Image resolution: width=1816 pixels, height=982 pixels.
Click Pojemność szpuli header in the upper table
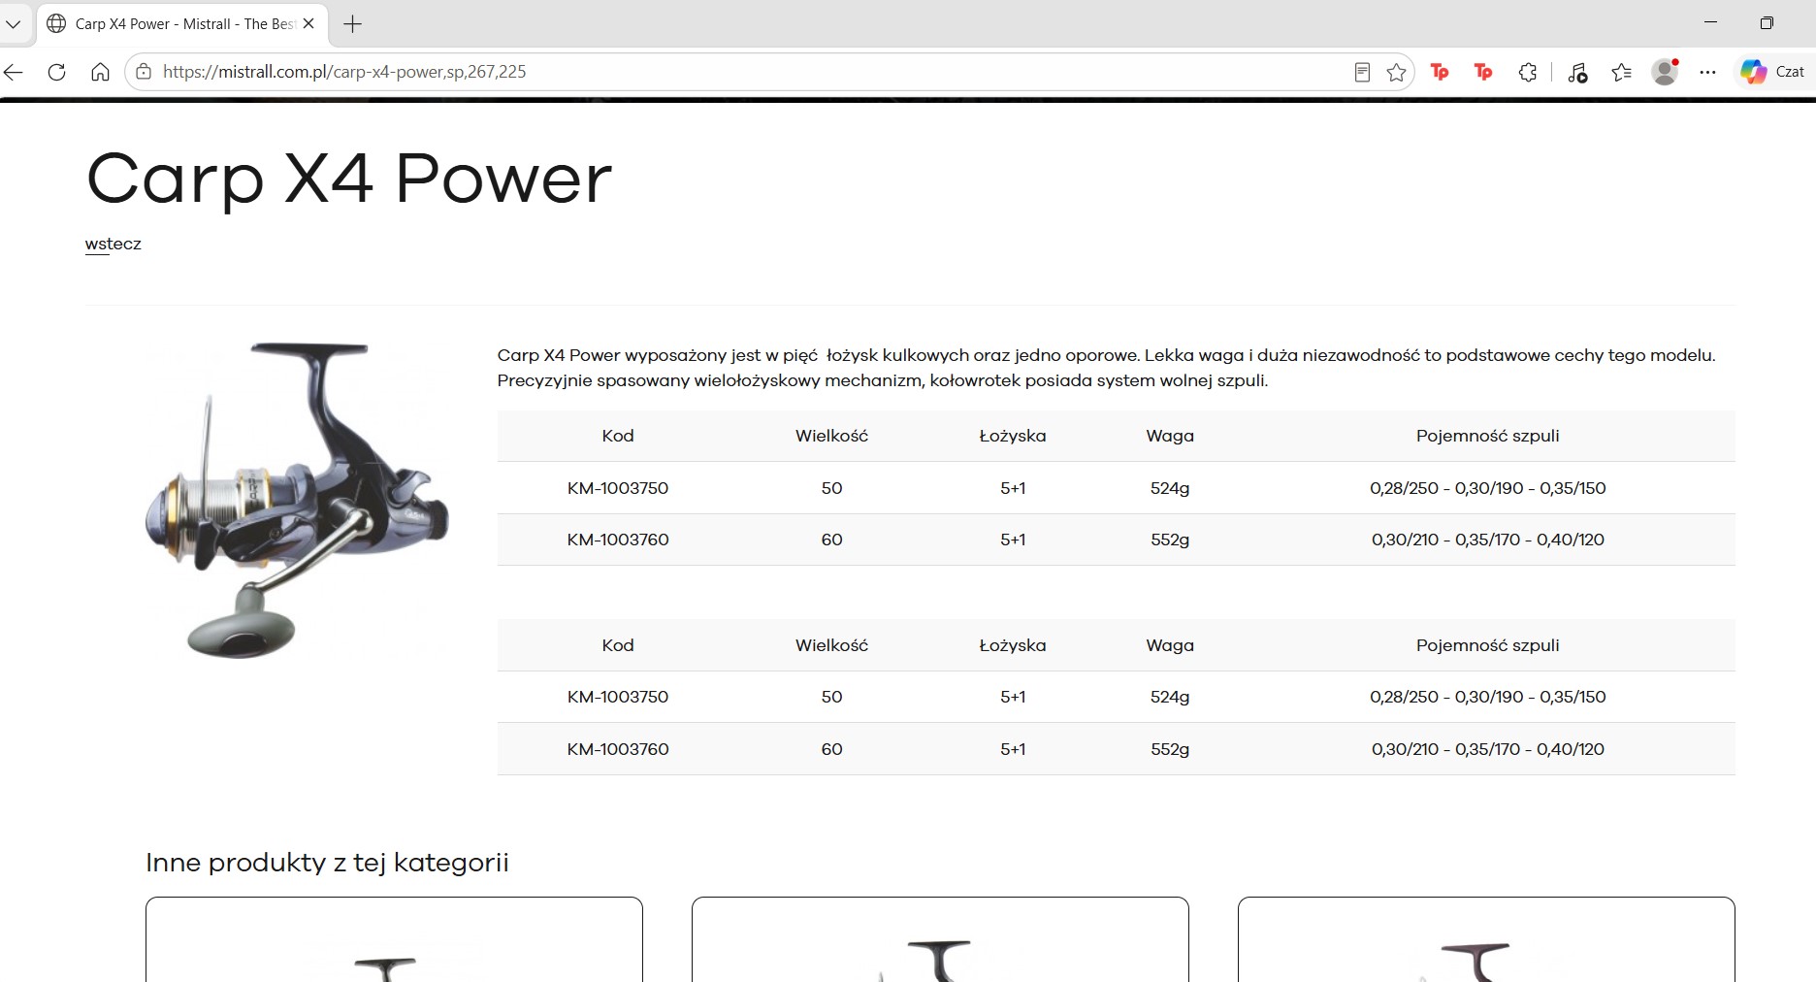click(x=1488, y=436)
